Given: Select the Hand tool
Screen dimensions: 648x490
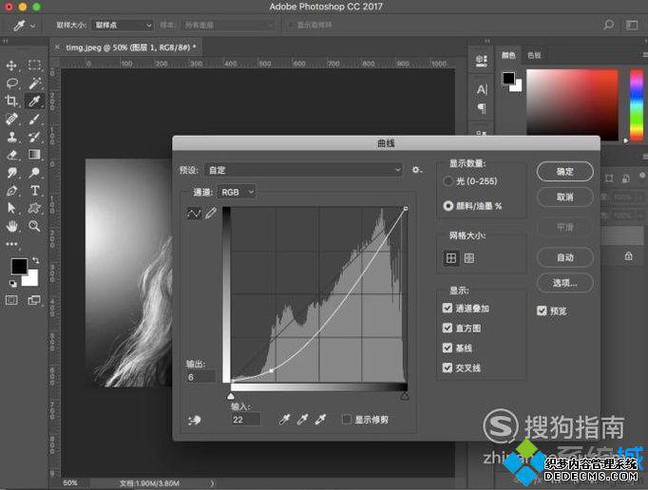Looking at the screenshot, I should click(11, 226).
